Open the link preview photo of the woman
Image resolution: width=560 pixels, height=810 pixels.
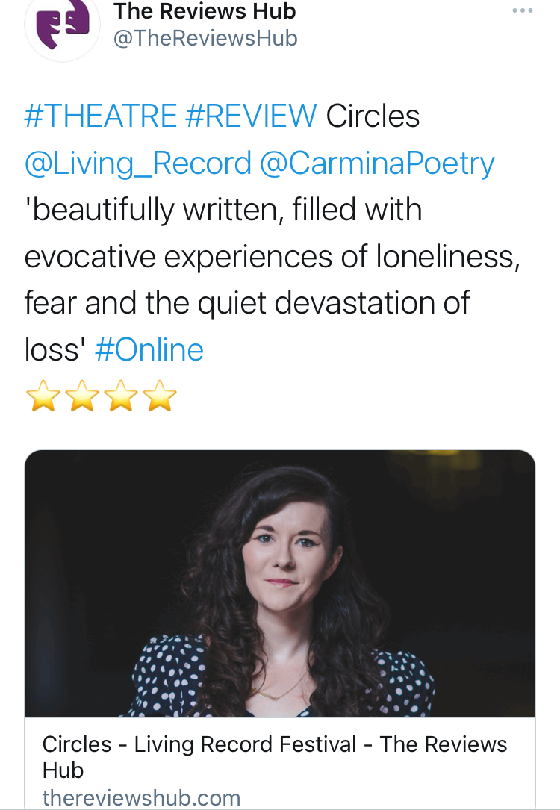point(280,584)
